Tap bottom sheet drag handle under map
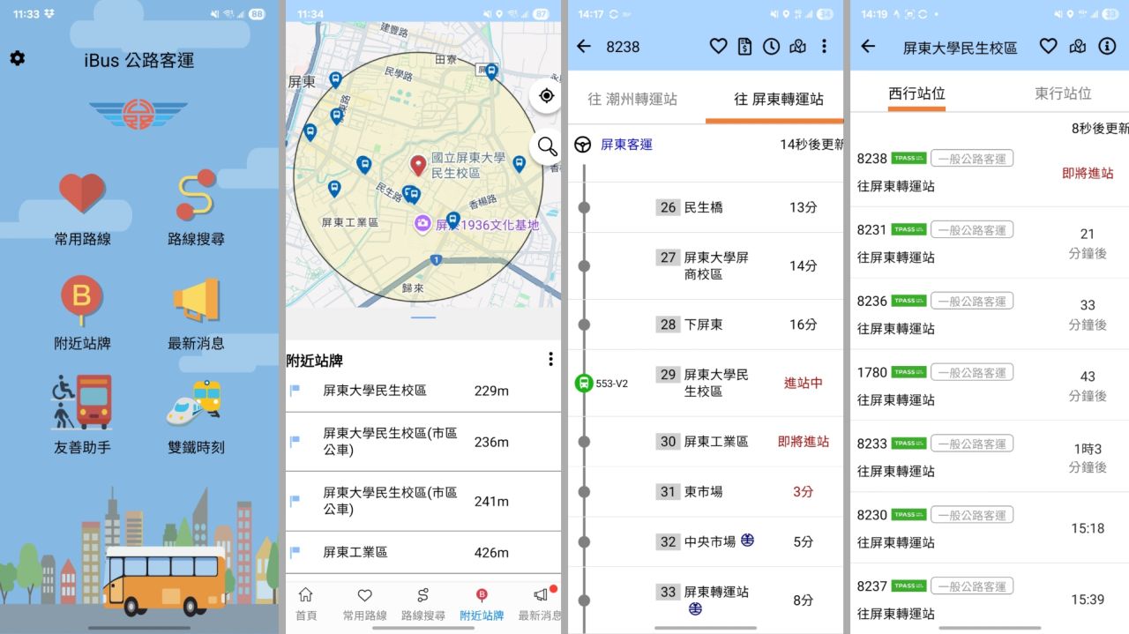Image resolution: width=1129 pixels, height=634 pixels. (x=423, y=317)
